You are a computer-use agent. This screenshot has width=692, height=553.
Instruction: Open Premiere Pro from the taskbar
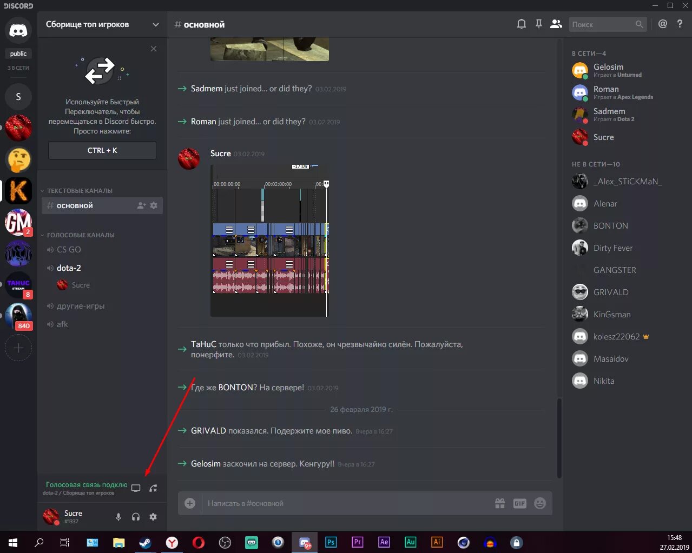357,542
